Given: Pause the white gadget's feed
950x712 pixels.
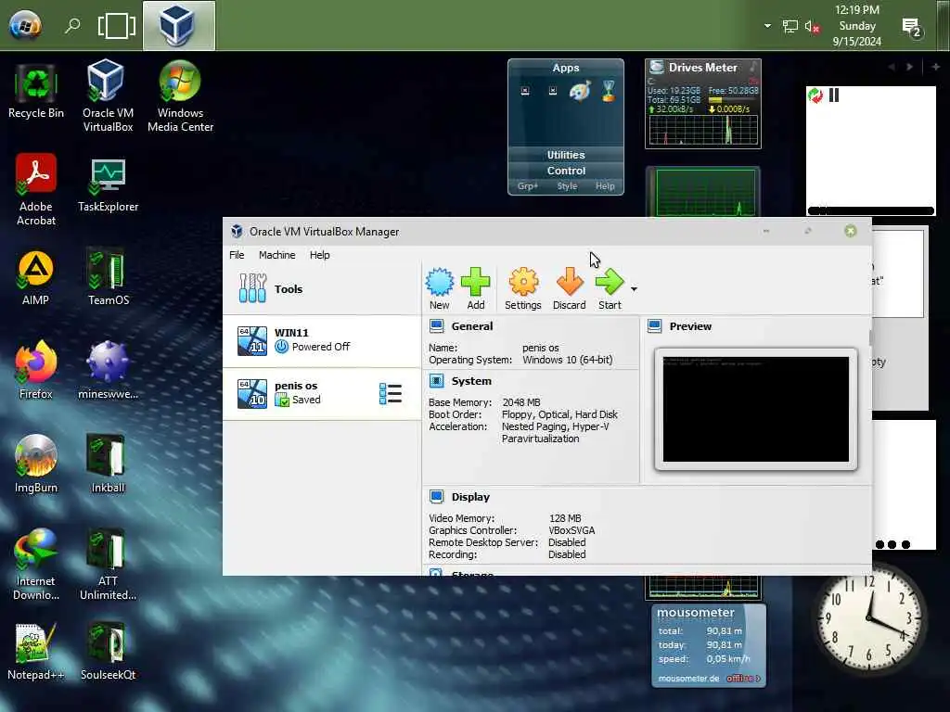Looking at the screenshot, I should point(834,95).
